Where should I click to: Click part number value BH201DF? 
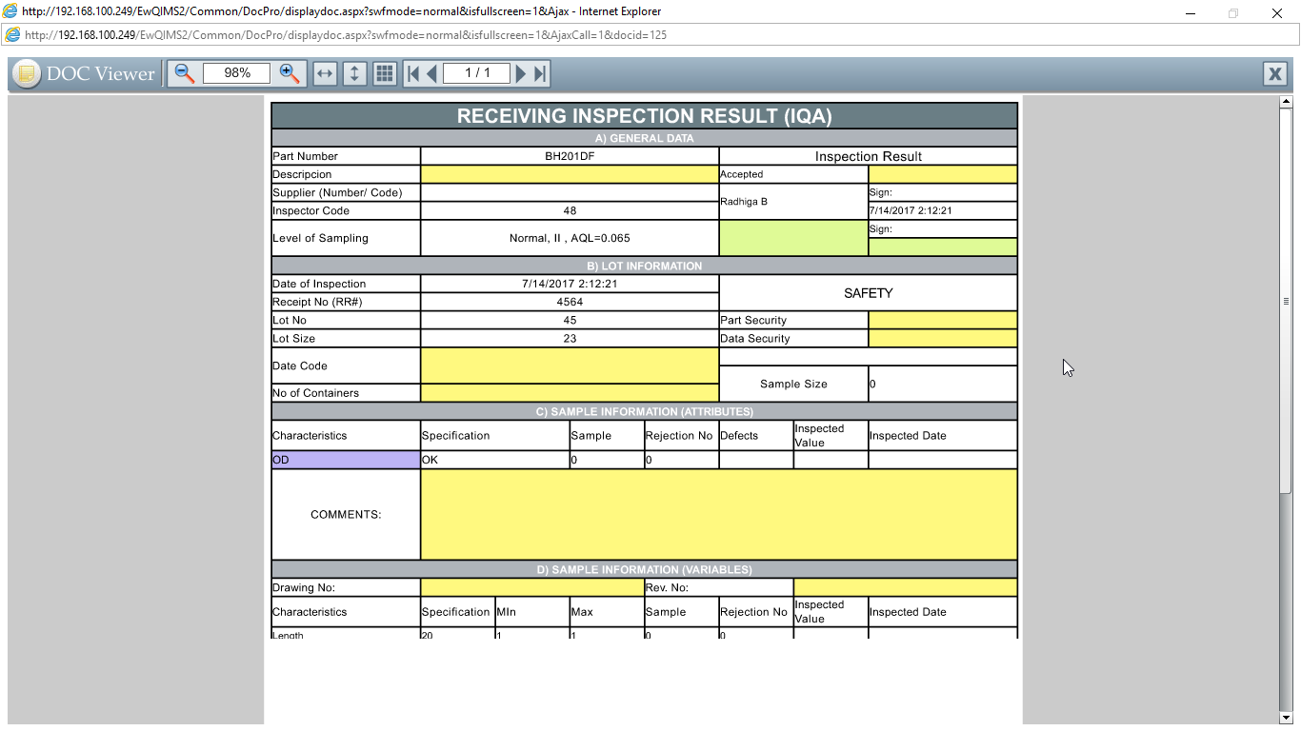point(570,156)
